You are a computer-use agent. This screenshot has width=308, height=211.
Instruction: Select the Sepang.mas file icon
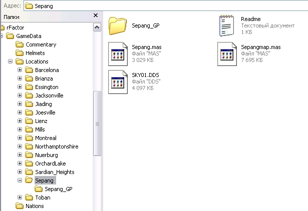[x=118, y=54]
